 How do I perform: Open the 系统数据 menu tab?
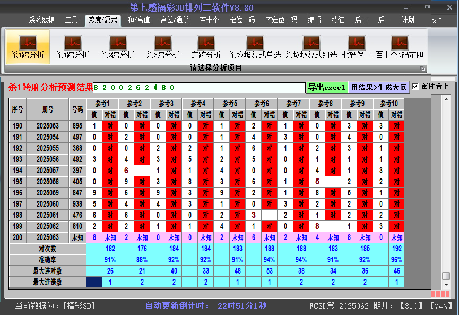[41, 20]
